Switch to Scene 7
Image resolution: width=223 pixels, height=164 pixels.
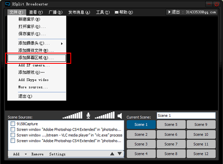(171, 144)
